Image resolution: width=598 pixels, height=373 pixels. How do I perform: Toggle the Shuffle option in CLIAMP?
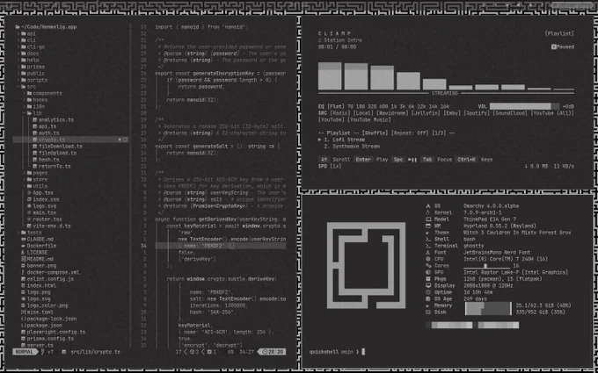375,133
